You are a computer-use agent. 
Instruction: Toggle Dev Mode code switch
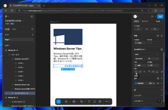[x=108, y=102]
